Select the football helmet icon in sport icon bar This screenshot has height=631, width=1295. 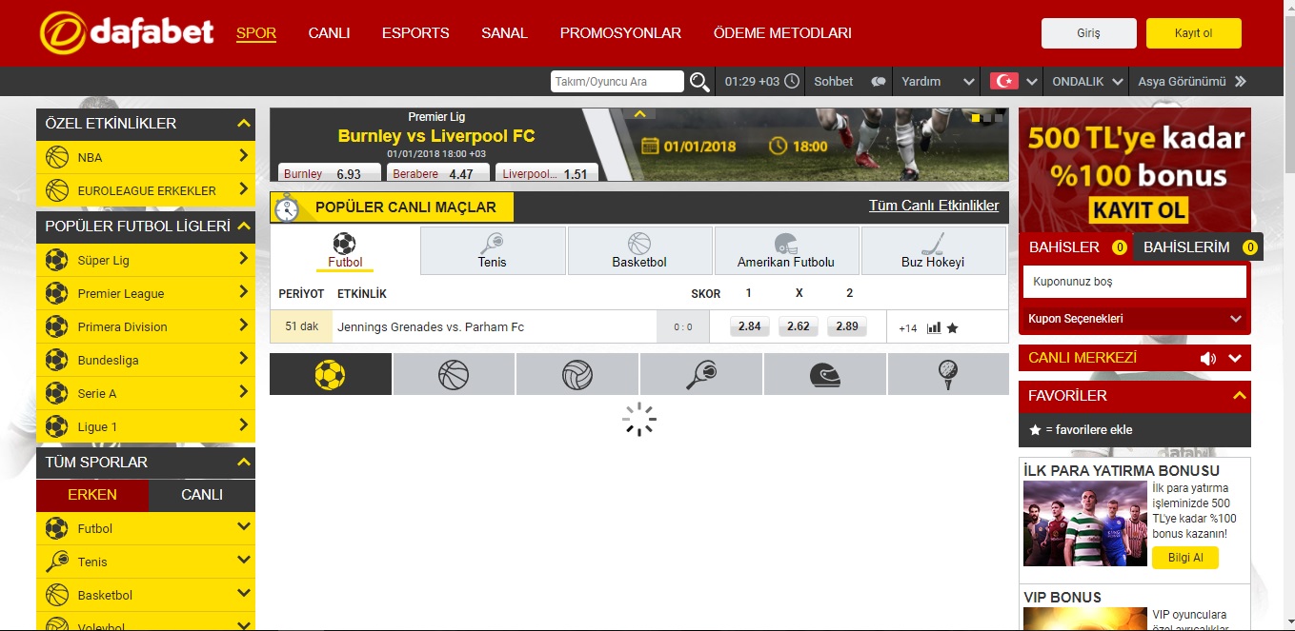[x=825, y=374]
